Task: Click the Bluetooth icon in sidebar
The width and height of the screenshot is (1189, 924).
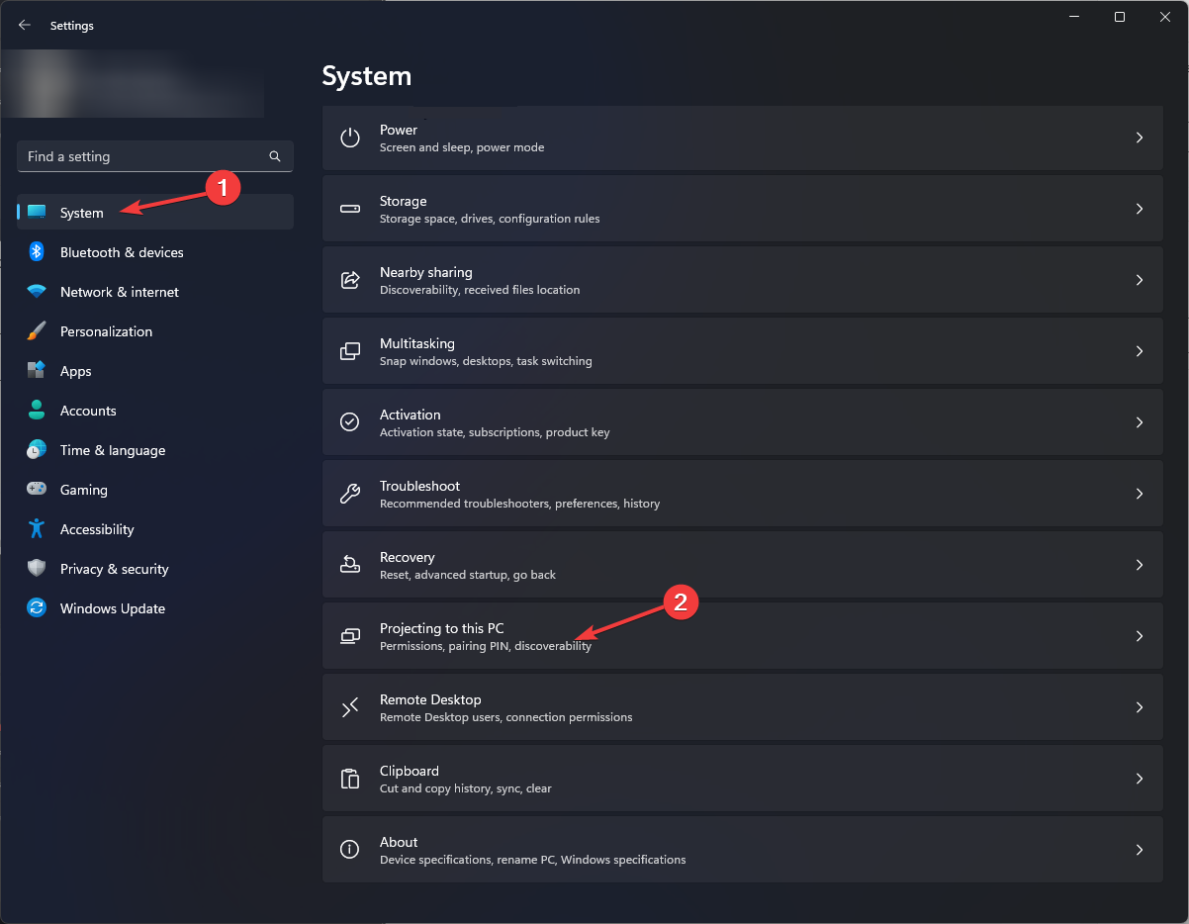Action: [x=37, y=252]
